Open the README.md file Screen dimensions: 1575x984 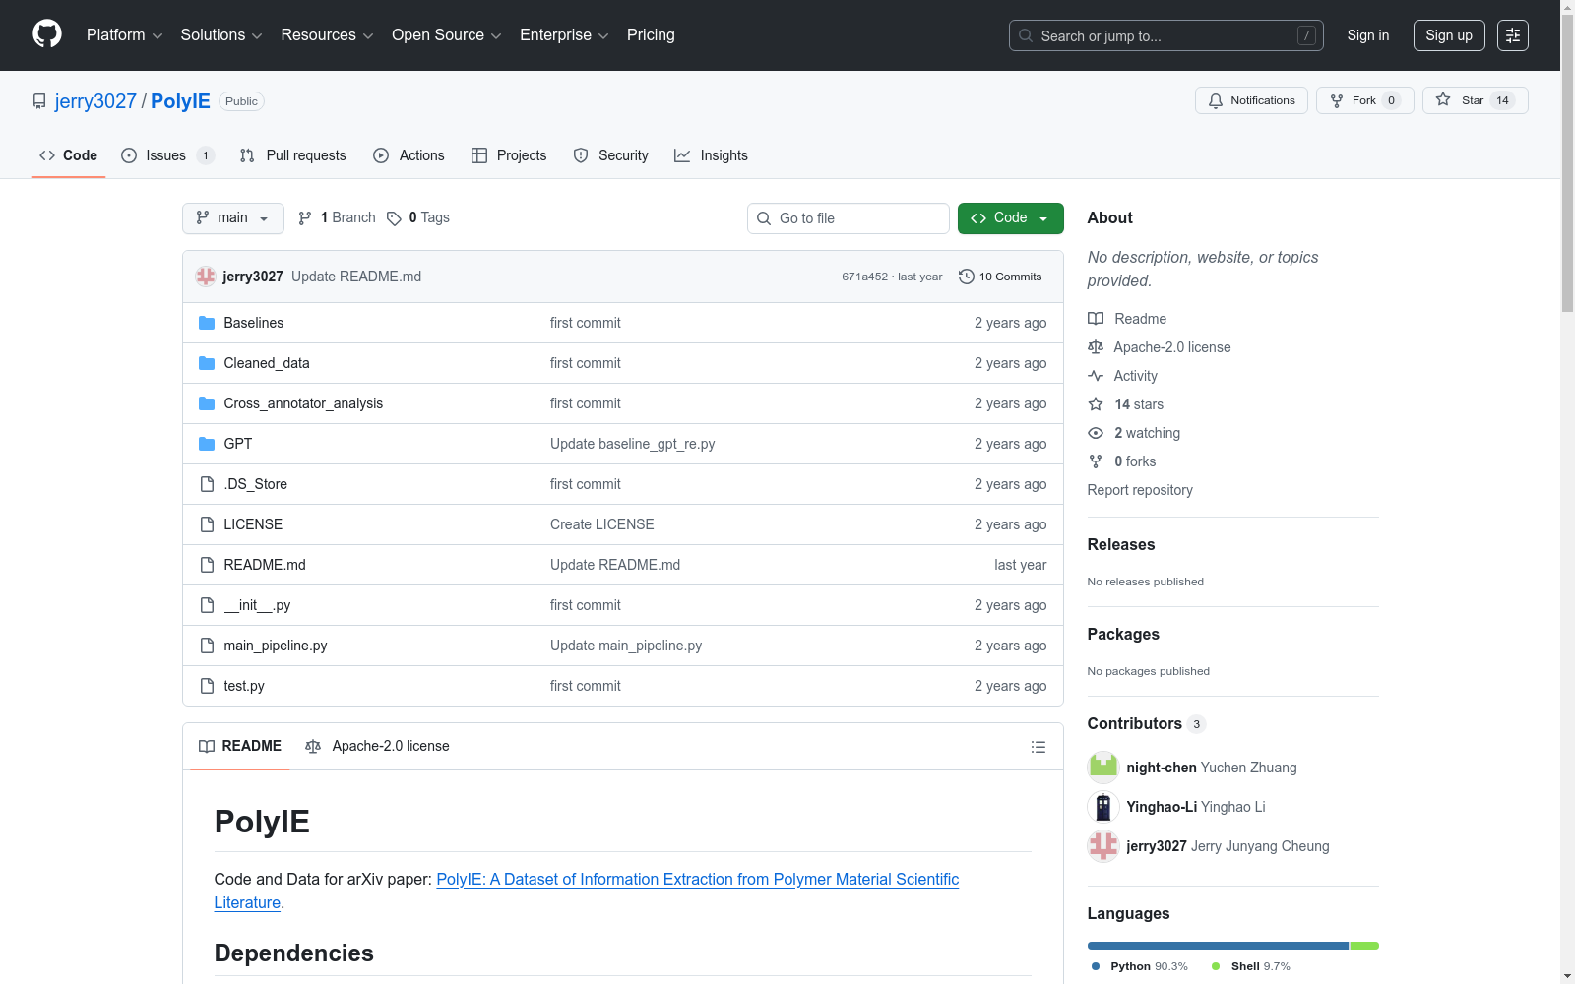(265, 565)
